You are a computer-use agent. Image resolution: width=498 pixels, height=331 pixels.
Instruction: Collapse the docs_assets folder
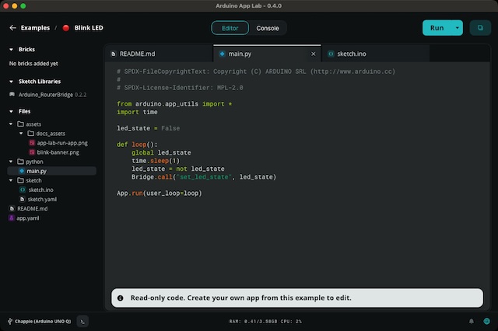tap(21, 134)
